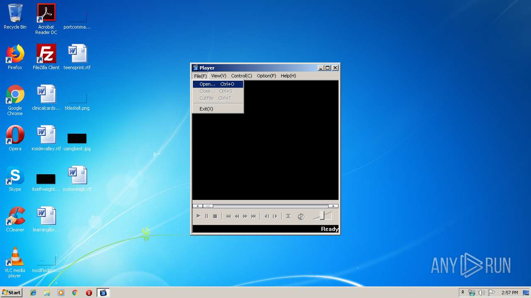Click the system tray volume icon

pos(481,293)
